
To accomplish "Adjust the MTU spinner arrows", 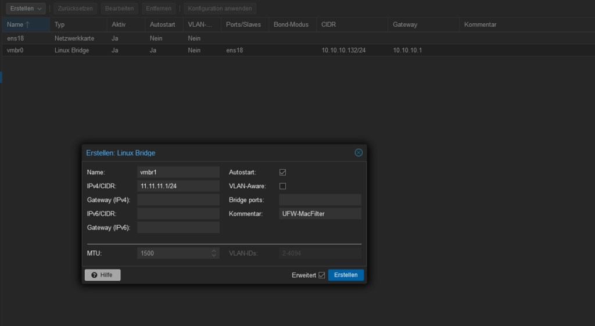I will tap(214, 253).
